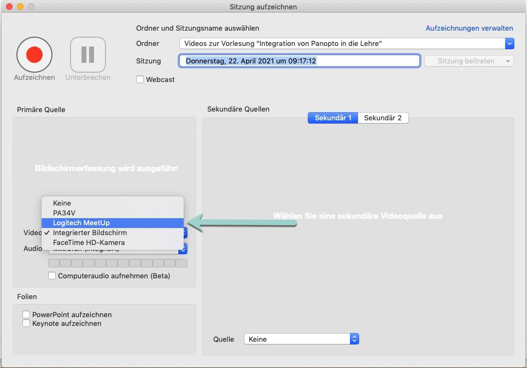Enable the Webcast checkbox

click(140, 79)
